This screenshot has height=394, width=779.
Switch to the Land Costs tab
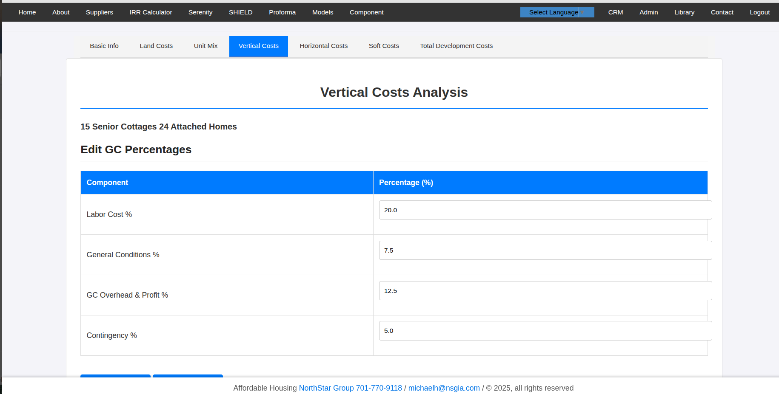click(156, 46)
